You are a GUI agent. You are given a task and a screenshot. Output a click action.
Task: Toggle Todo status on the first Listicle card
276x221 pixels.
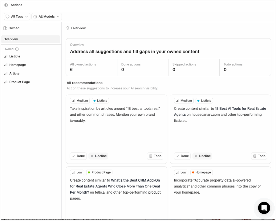pyautogui.click(x=155, y=156)
